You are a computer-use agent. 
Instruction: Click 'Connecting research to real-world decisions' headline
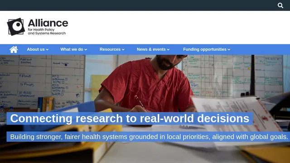pyautogui.click(x=130, y=119)
